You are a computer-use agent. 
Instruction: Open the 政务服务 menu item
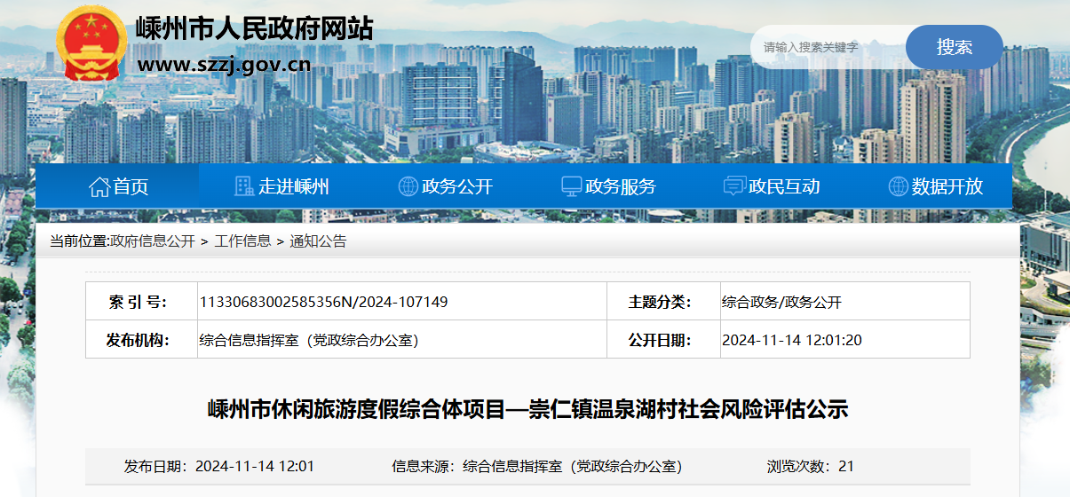[x=609, y=186]
